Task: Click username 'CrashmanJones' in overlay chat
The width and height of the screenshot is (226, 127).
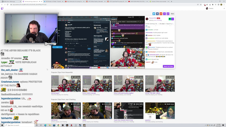Action: pyautogui.click(x=10, y=82)
